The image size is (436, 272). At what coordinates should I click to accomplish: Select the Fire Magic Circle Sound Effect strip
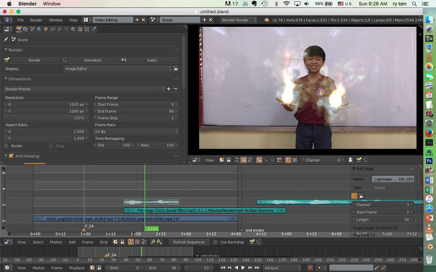205,210
